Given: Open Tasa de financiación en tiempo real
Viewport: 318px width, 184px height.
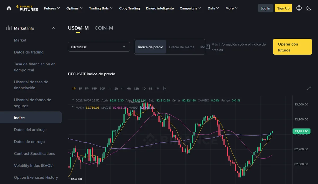Looking at the screenshot, I should (35, 67).
